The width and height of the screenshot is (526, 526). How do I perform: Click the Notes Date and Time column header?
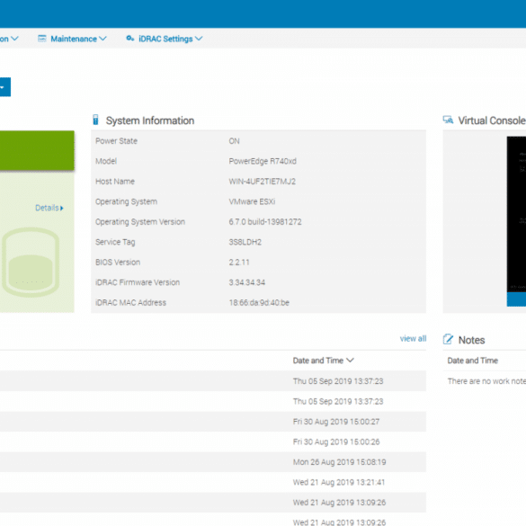pyautogui.click(x=472, y=361)
